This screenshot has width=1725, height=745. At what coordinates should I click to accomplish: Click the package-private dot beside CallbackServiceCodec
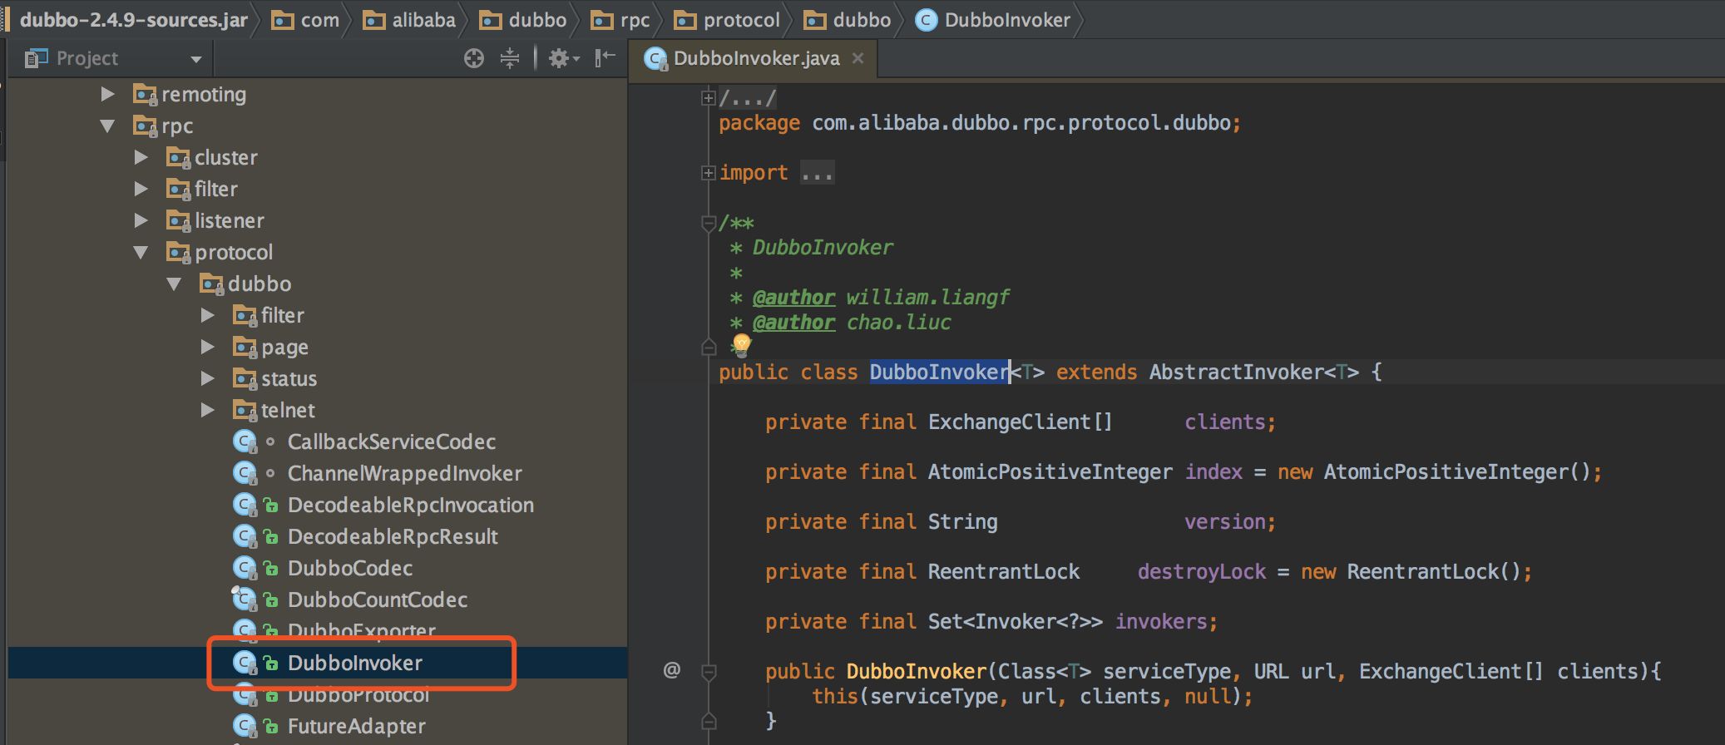coord(270,442)
